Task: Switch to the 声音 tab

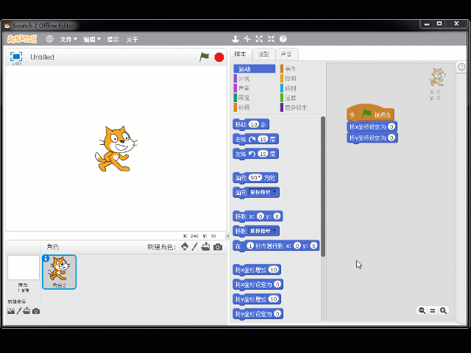Action: point(286,54)
